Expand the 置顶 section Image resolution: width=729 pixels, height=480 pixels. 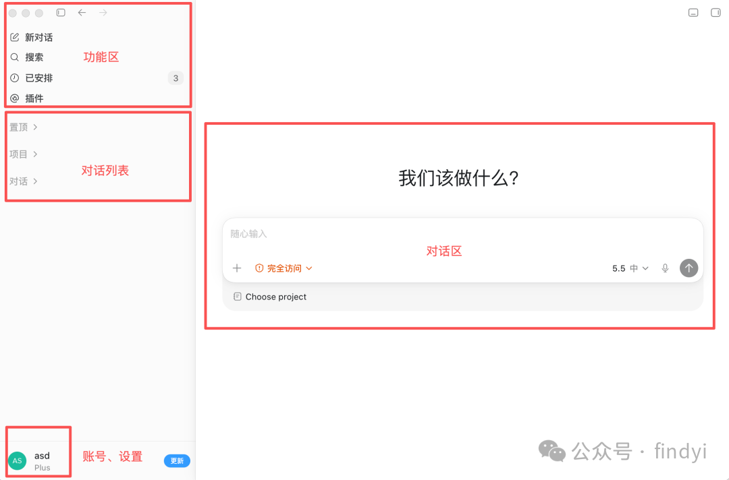tap(23, 127)
